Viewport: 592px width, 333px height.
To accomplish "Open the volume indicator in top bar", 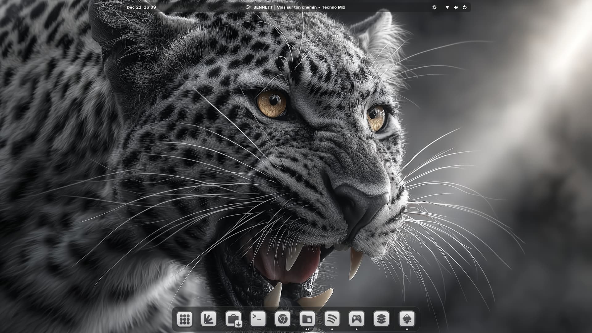I will click(456, 7).
